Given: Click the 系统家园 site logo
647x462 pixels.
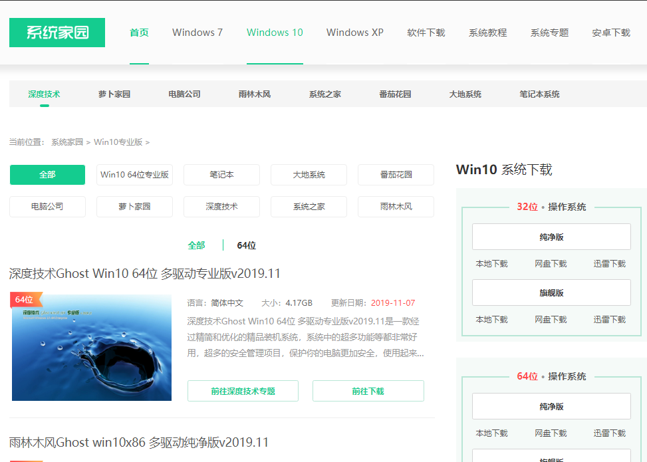Looking at the screenshot, I should pos(57,32).
